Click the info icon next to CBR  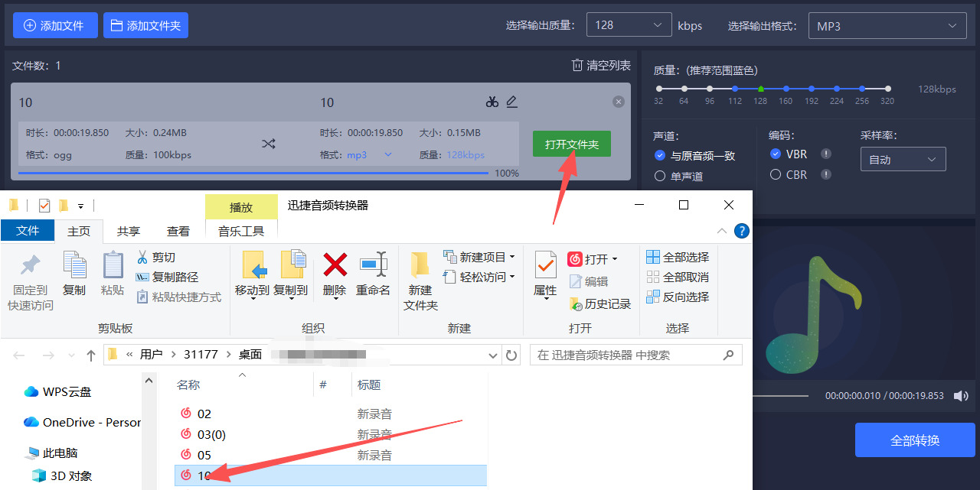point(826,174)
